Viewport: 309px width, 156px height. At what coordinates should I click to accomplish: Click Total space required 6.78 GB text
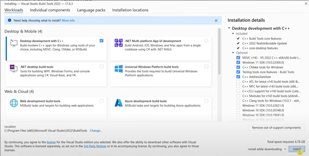point(286,142)
